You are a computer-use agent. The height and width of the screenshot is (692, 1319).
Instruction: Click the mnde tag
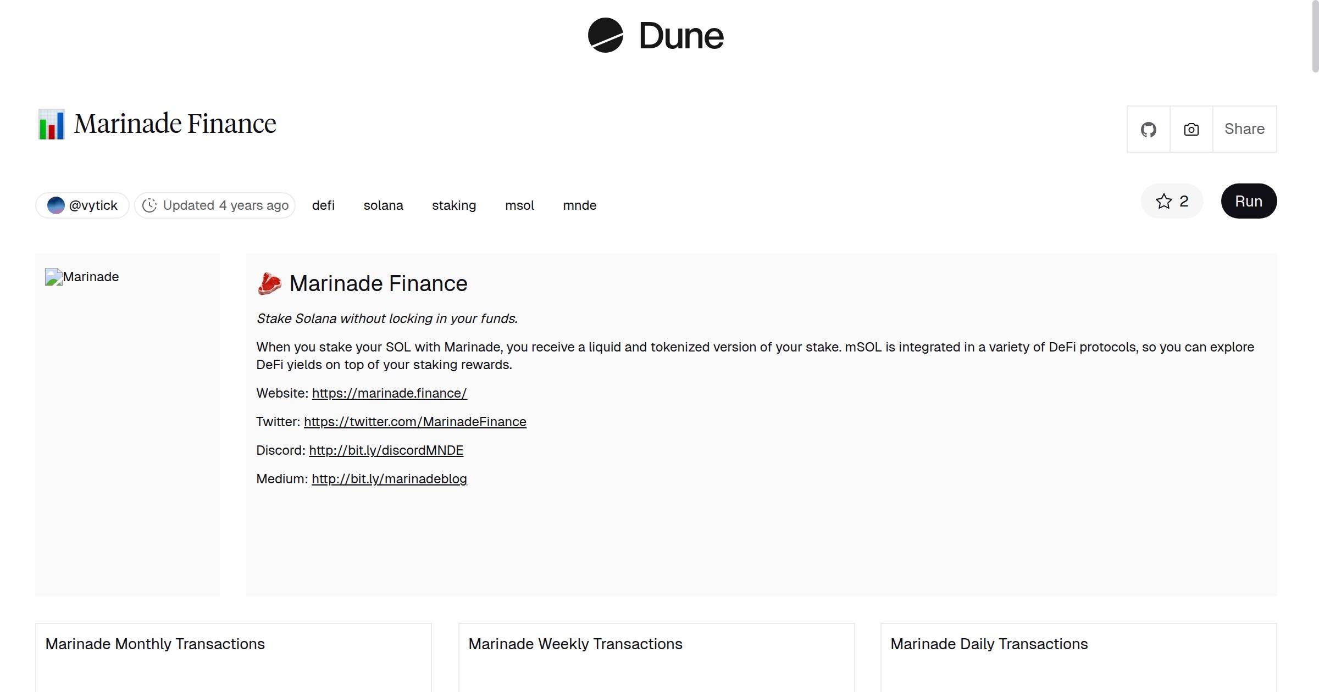pyautogui.click(x=579, y=205)
